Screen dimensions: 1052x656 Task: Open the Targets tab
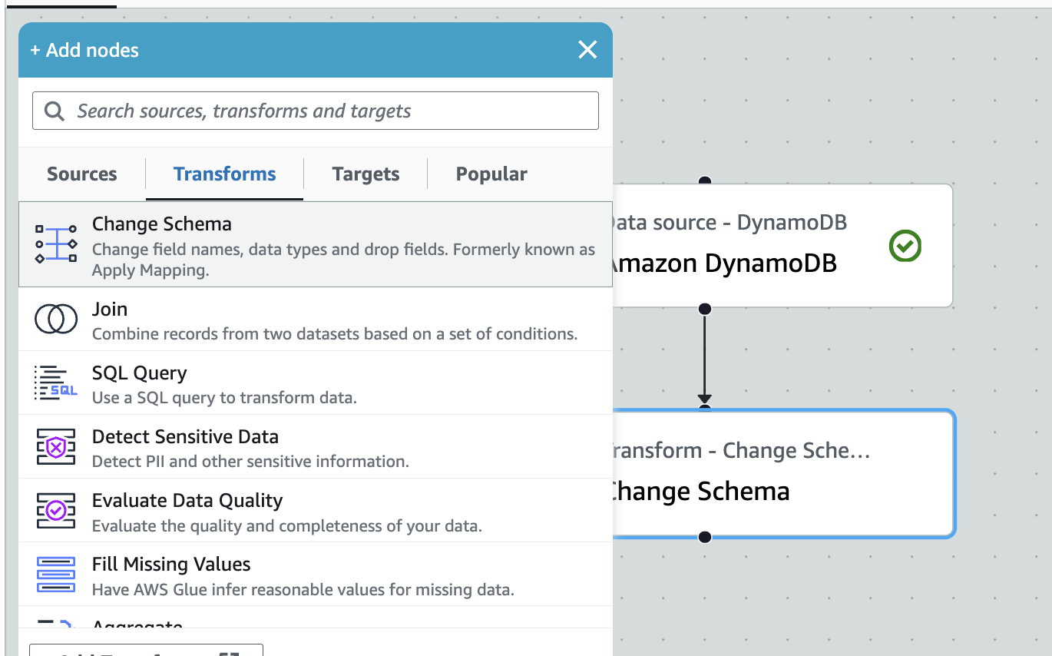(365, 174)
